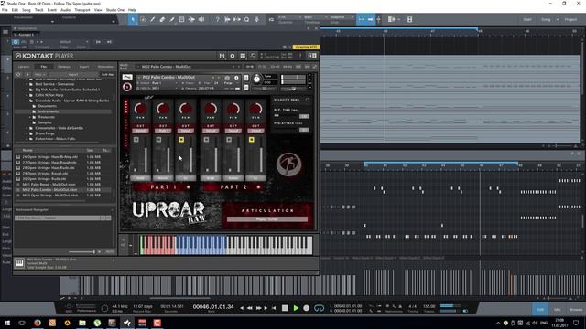
Task: Click the Mix button at bottom right
Action: 558,310
